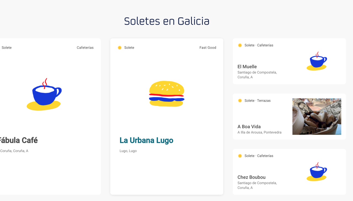Click the yellow sun dot on A Boa Vida card

[x=240, y=101]
